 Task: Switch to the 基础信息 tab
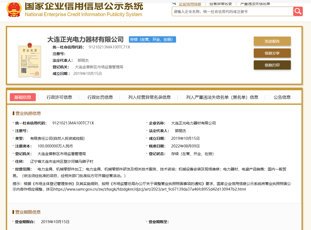pyautogui.click(x=23, y=97)
